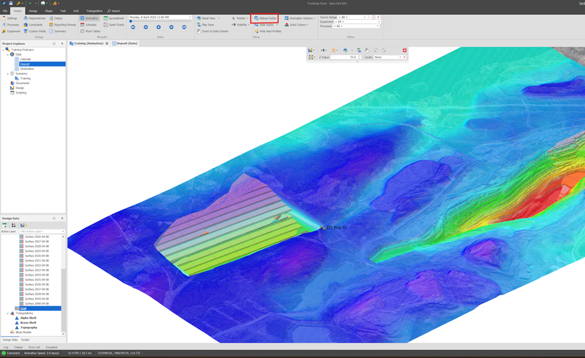This screenshot has width=585, height=358.
Task: Open the Pivot Tables result
Action: [x=91, y=31]
